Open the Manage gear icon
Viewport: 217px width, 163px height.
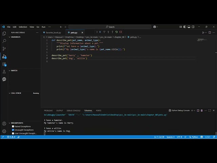4,131
